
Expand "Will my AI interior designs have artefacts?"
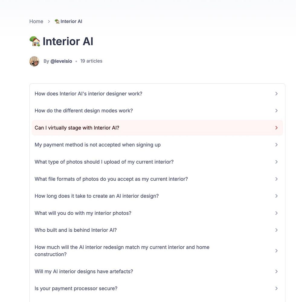157,271
